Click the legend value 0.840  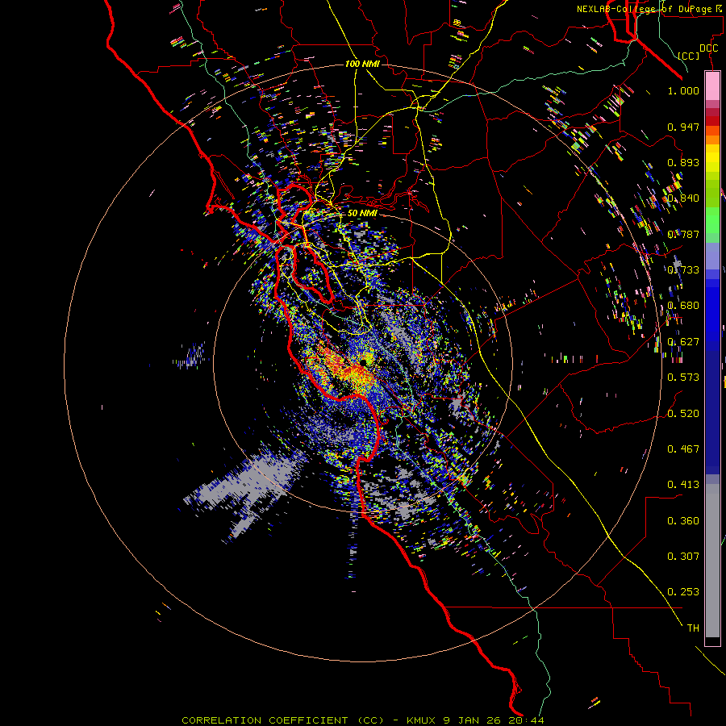coord(683,198)
